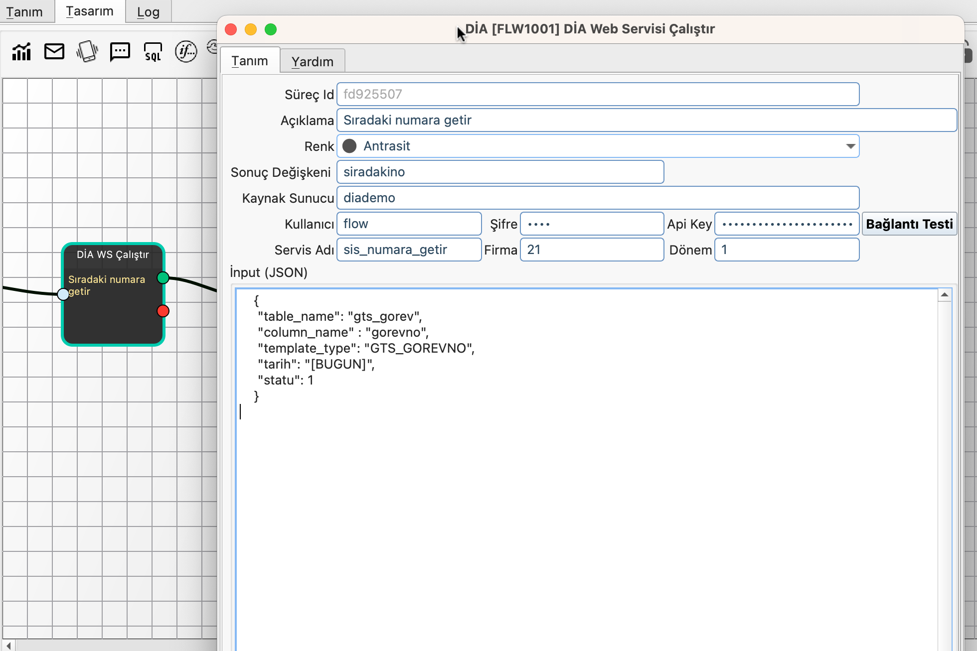
Task: Click the Kullanıcı field containing flow
Action: (409, 224)
